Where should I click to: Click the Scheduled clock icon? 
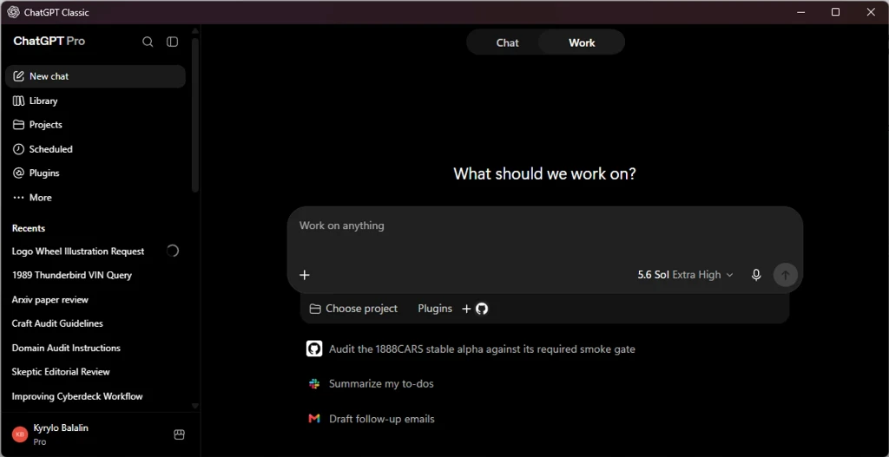tap(19, 149)
